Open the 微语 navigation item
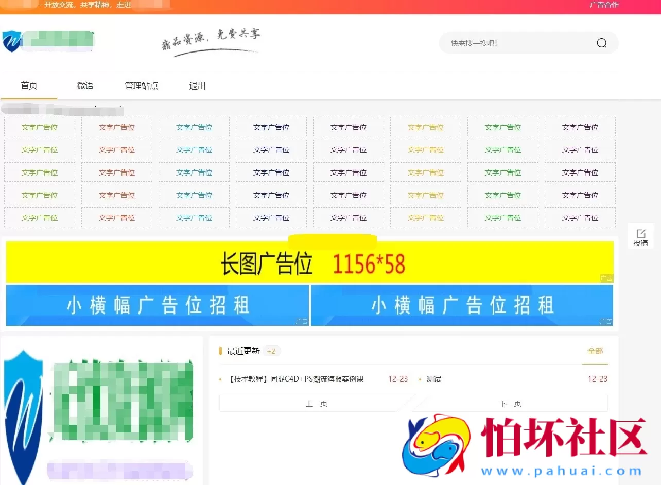 85,85
